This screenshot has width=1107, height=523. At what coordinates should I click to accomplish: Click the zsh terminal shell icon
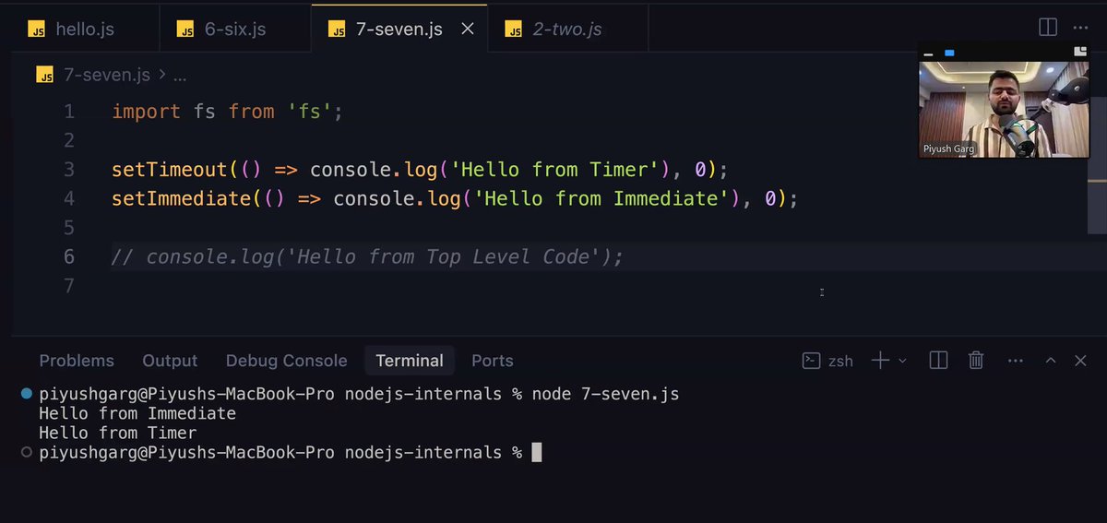click(x=811, y=361)
